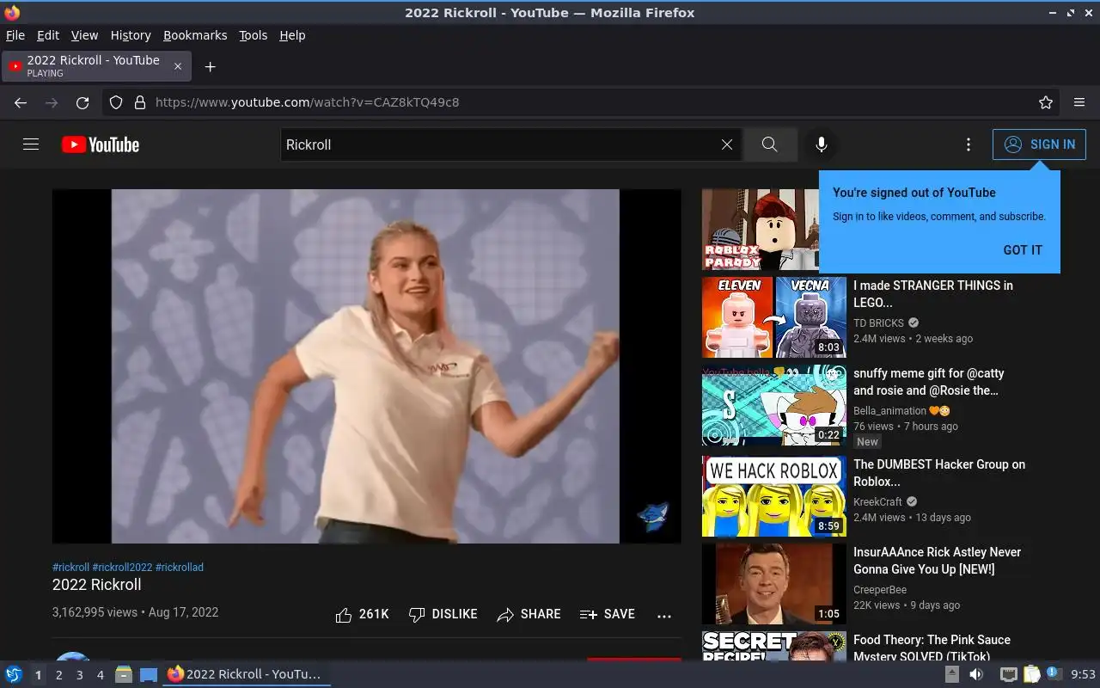This screenshot has width=1100, height=688.
Task: Switch to workspace 3 in taskbar
Action: tap(79, 675)
